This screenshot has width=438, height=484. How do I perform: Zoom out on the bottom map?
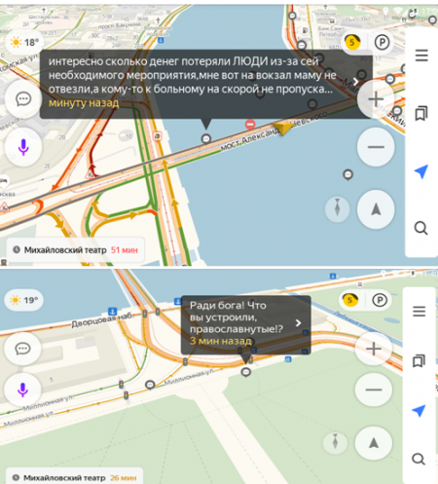tap(374, 390)
